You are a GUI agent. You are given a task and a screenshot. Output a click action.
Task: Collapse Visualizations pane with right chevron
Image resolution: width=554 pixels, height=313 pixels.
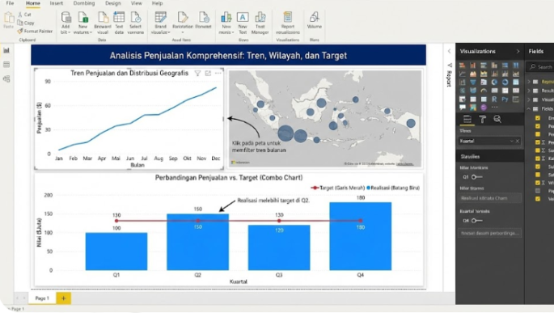(x=518, y=51)
